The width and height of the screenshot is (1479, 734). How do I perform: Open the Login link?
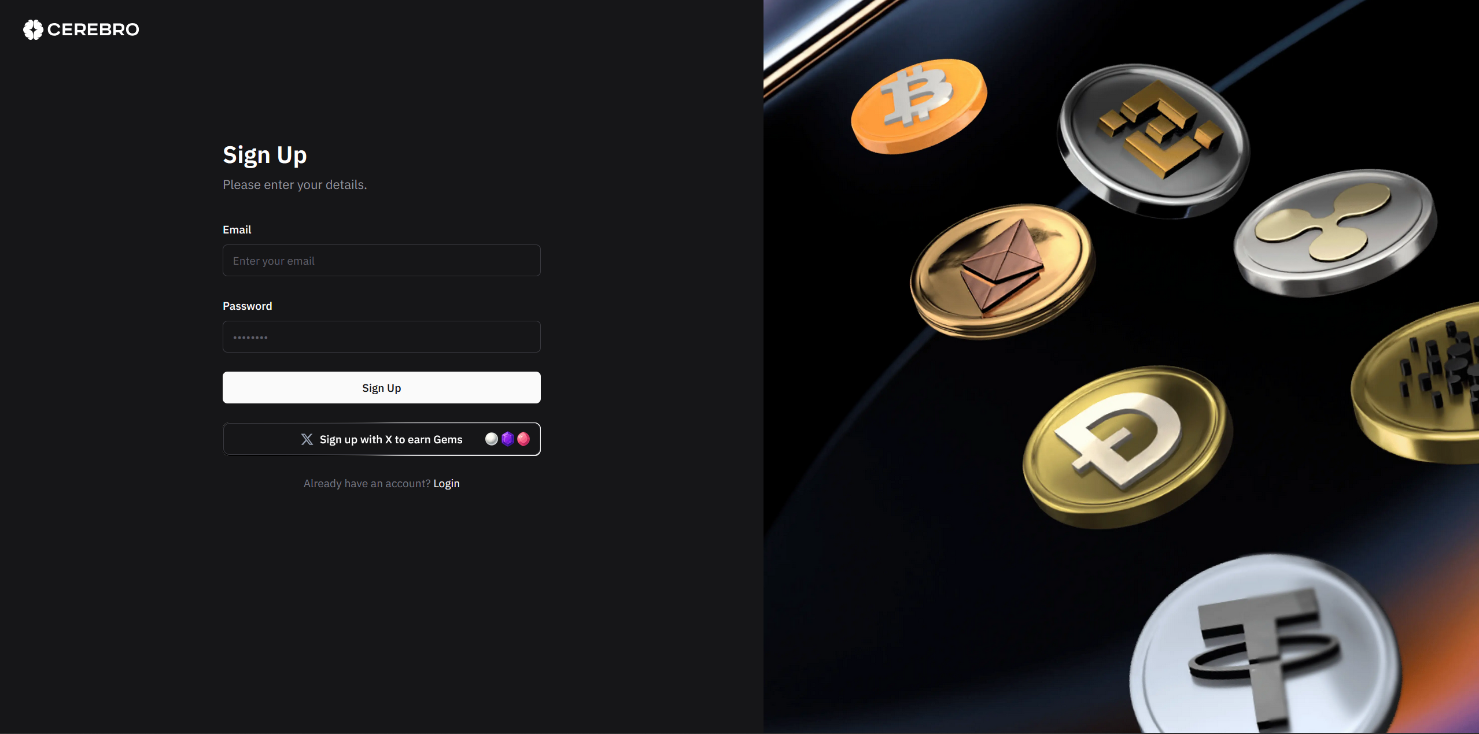pos(447,483)
